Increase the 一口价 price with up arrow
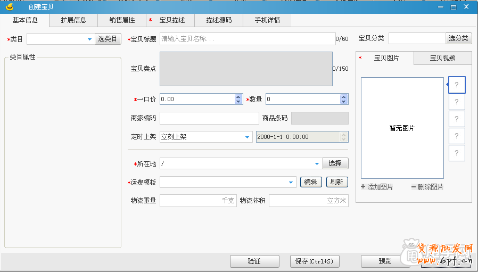The height and width of the screenshot is (272, 478). [x=238, y=96]
